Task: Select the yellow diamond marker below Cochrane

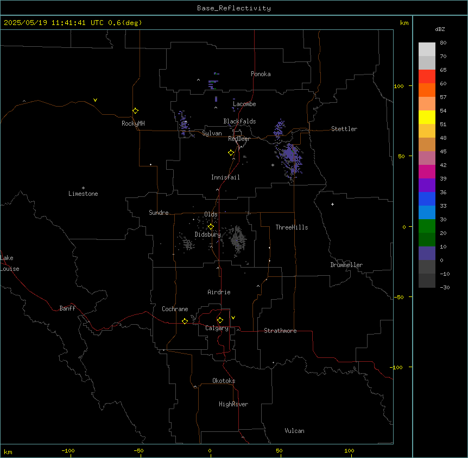Action: pyautogui.click(x=185, y=321)
